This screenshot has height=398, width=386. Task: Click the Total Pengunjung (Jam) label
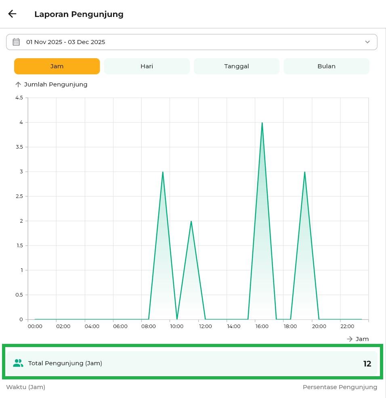(x=65, y=363)
